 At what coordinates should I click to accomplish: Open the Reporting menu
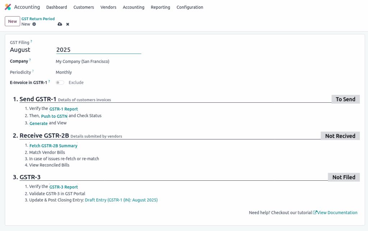coord(160,7)
